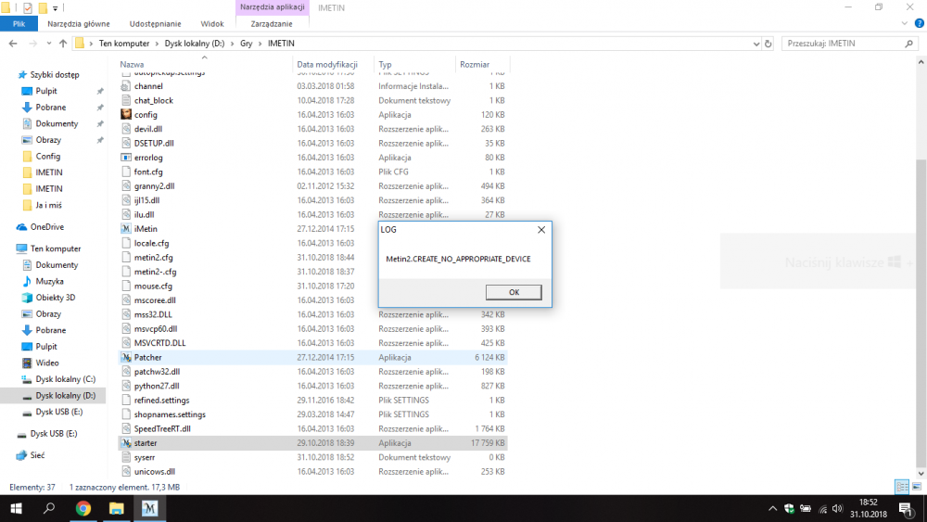Switch to the Metin app on taskbar

[149, 508]
